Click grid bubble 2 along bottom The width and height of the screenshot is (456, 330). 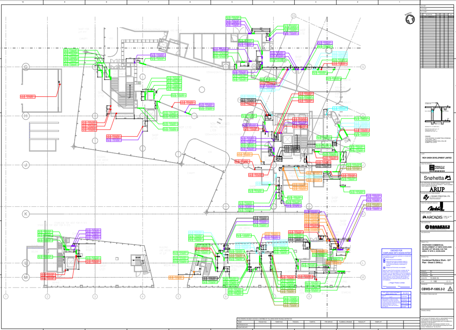tap(47, 297)
